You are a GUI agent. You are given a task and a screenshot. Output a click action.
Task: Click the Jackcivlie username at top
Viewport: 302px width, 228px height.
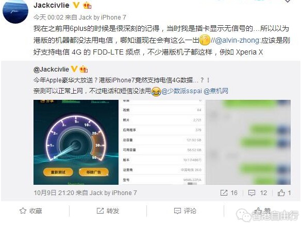point(52,5)
